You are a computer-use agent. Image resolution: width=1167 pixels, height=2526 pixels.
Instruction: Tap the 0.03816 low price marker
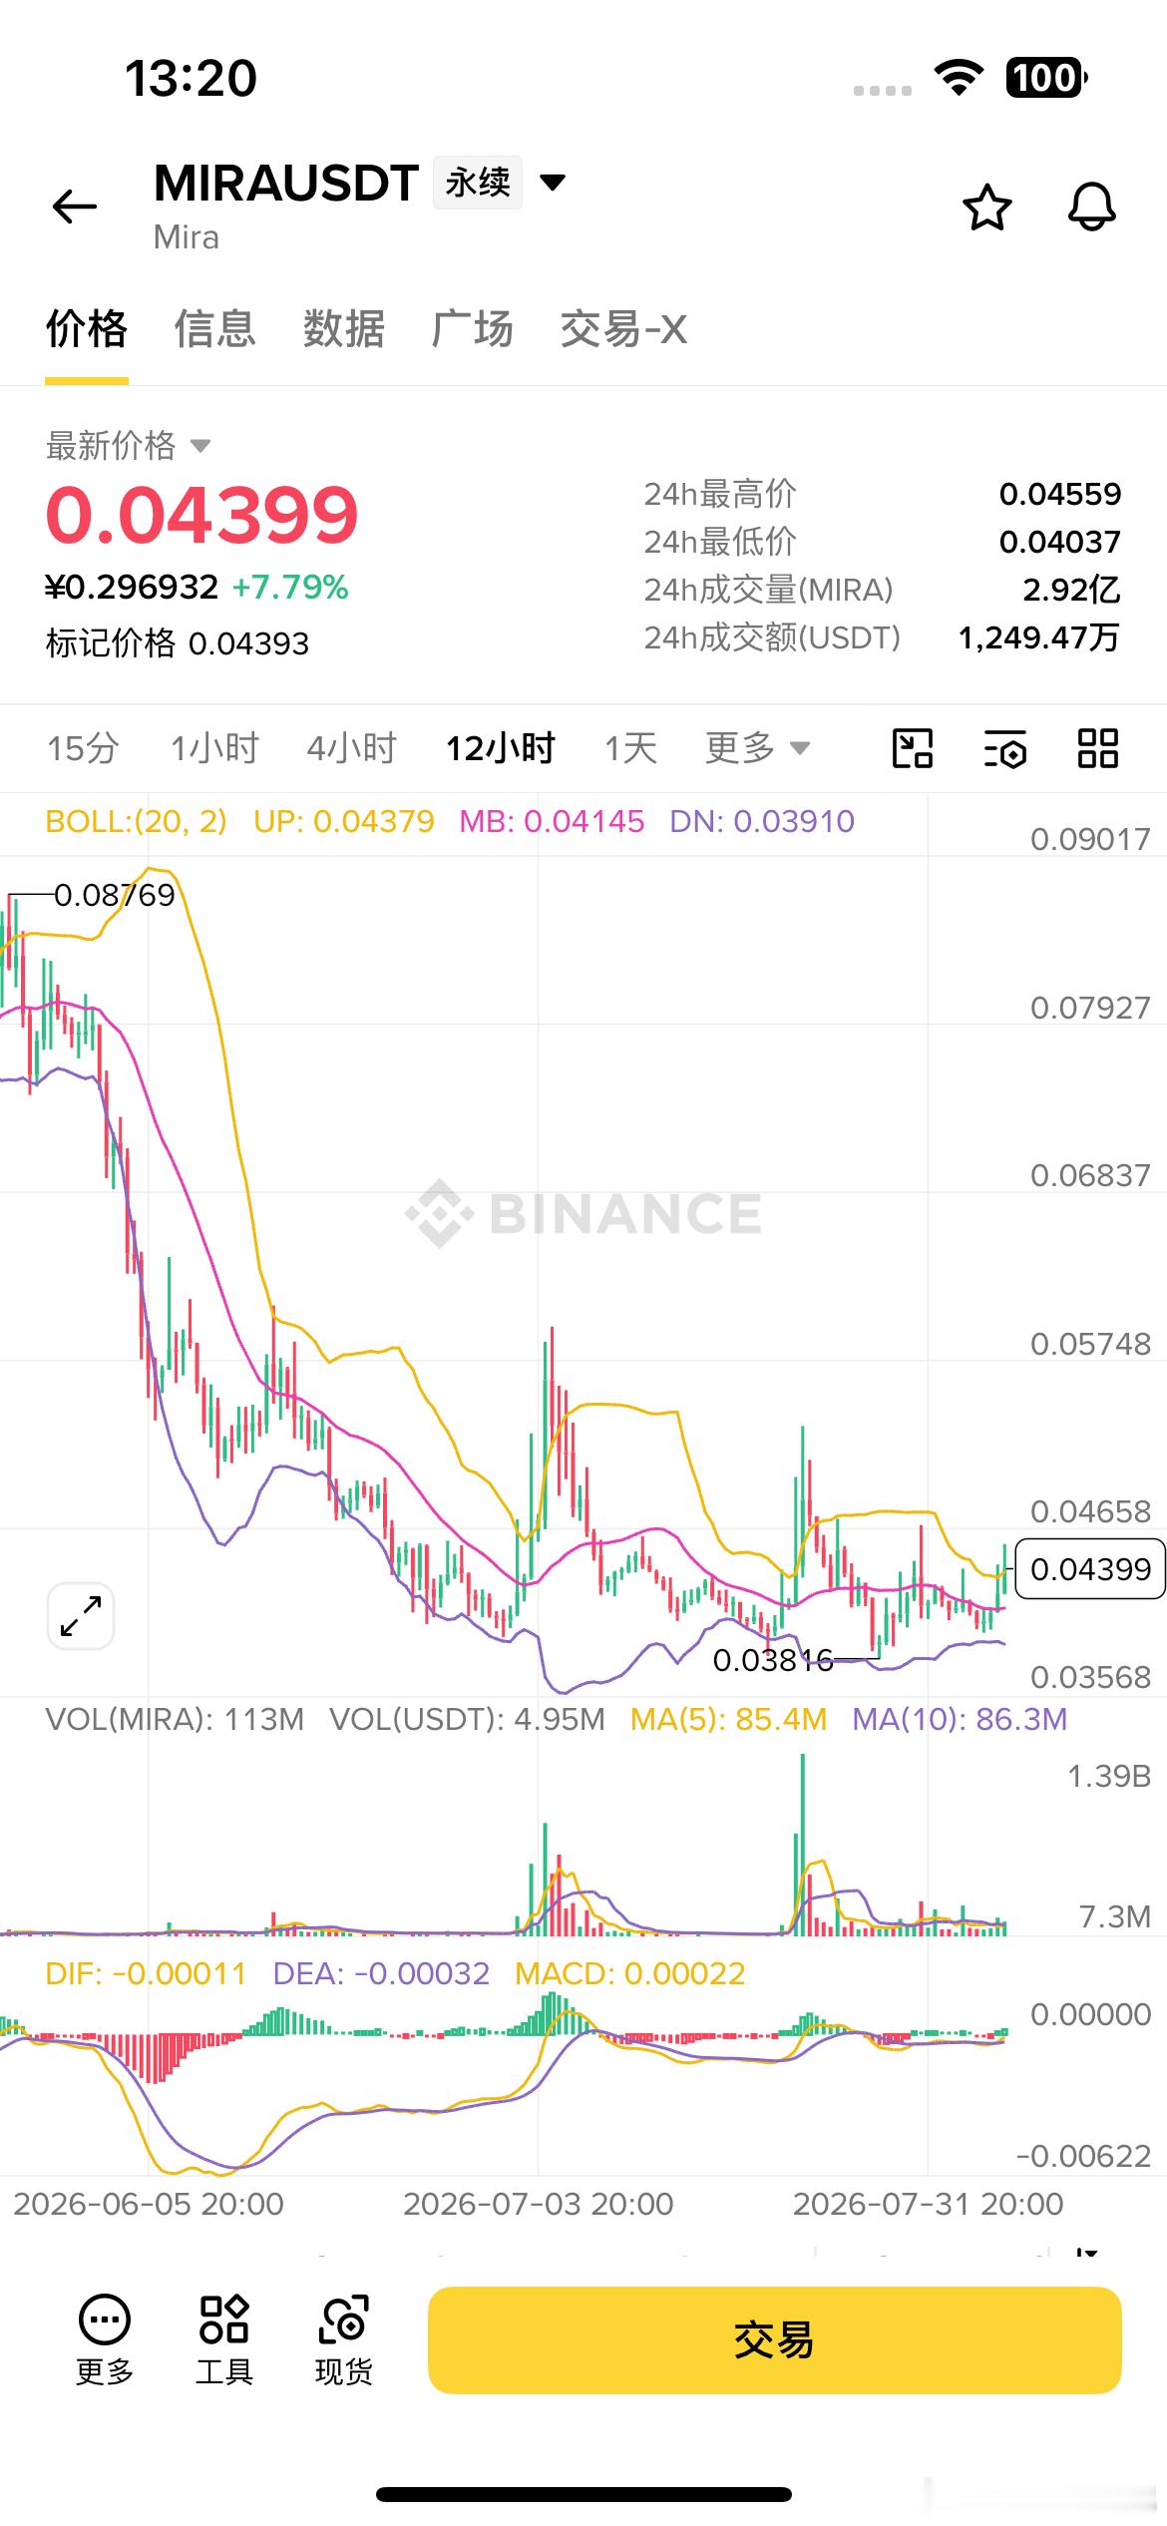click(x=773, y=1660)
